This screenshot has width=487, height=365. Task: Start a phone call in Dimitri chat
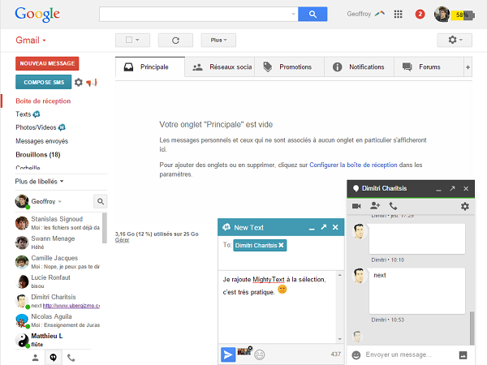tap(393, 206)
